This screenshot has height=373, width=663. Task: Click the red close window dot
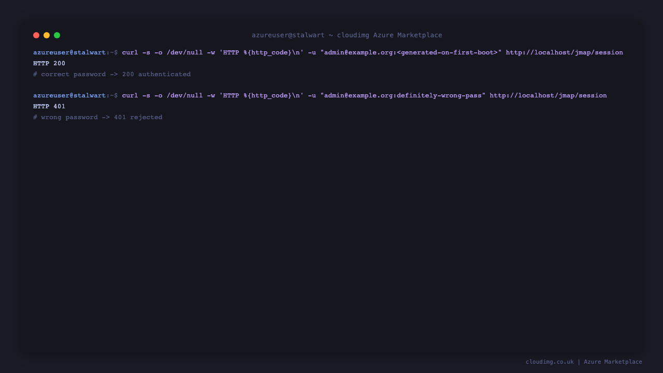tap(36, 35)
